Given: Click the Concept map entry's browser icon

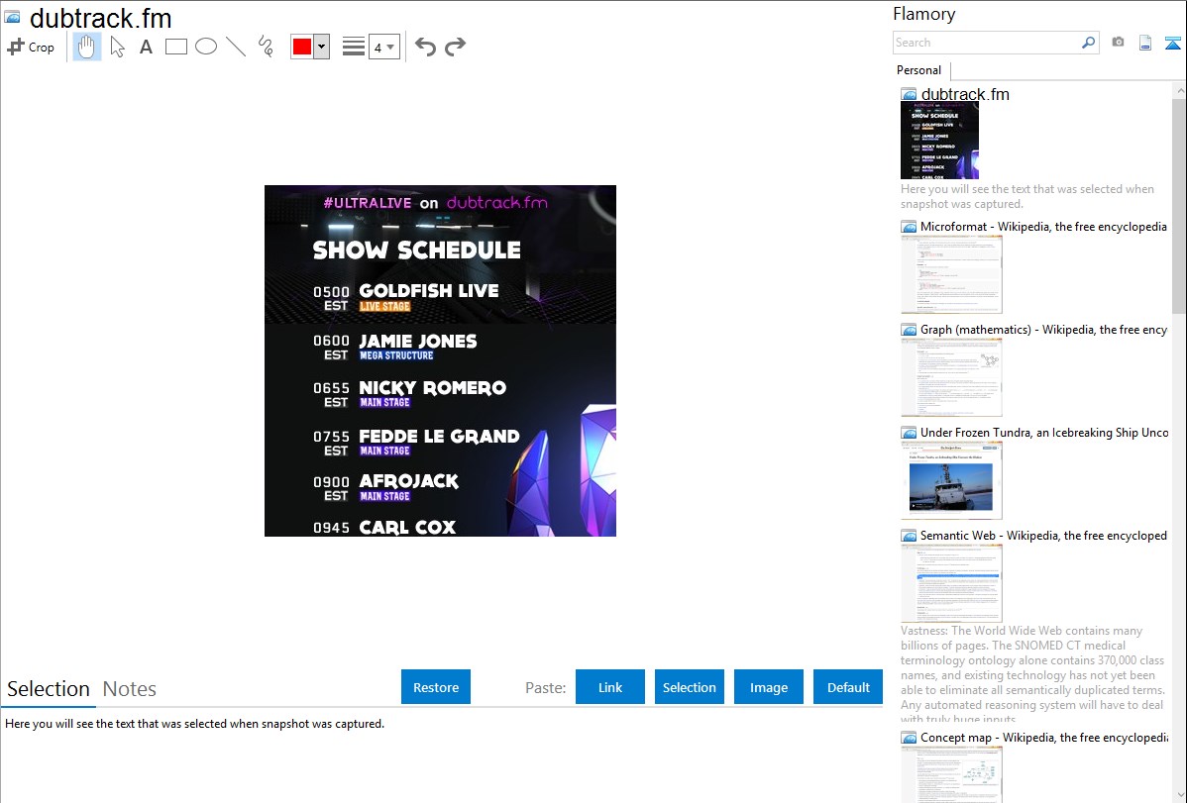Looking at the screenshot, I should click(909, 737).
